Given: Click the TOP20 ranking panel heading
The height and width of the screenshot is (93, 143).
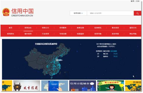Looking at the screenshot, I should pos(106,45).
